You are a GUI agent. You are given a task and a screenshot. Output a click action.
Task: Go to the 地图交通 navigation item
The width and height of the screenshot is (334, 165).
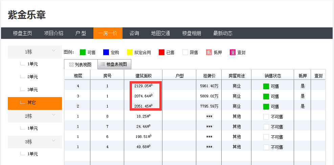(160, 33)
